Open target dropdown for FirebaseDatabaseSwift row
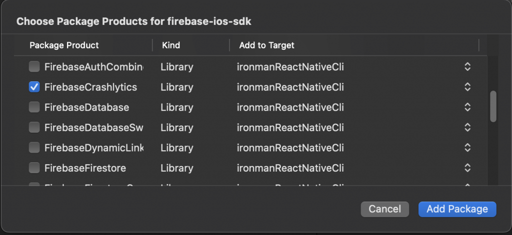Viewport: 512px width, 235px height. tap(467, 128)
